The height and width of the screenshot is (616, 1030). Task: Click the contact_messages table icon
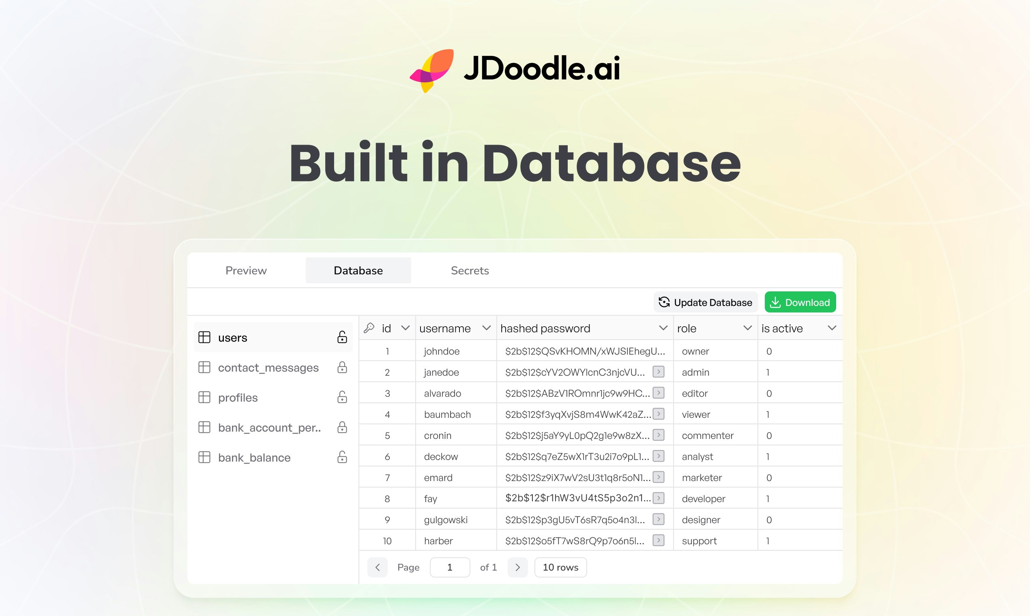click(x=205, y=367)
